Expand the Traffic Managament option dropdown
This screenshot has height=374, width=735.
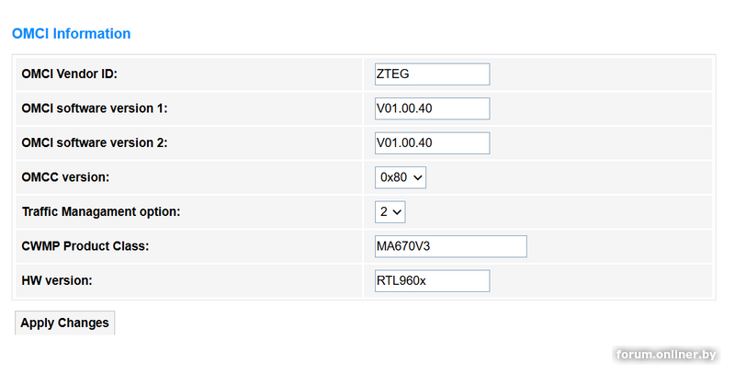pos(390,212)
